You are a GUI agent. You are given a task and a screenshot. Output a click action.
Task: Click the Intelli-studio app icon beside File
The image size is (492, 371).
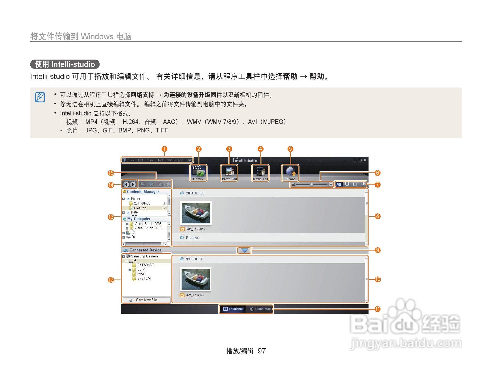(x=124, y=160)
